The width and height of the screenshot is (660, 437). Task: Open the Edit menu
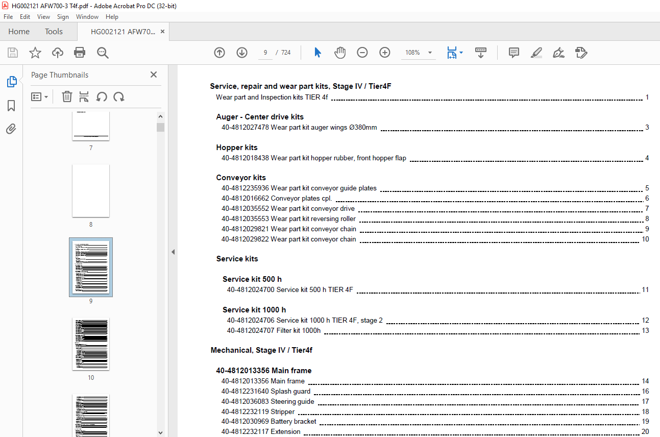(x=25, y=17)
